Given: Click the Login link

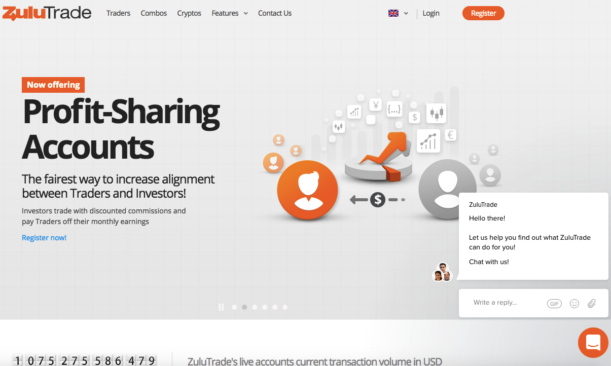Looking at the screenshot, I should click(431, 13).
